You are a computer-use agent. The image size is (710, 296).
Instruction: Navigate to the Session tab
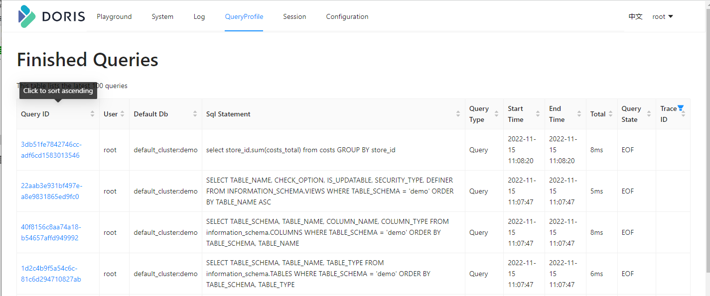[294, 16]
